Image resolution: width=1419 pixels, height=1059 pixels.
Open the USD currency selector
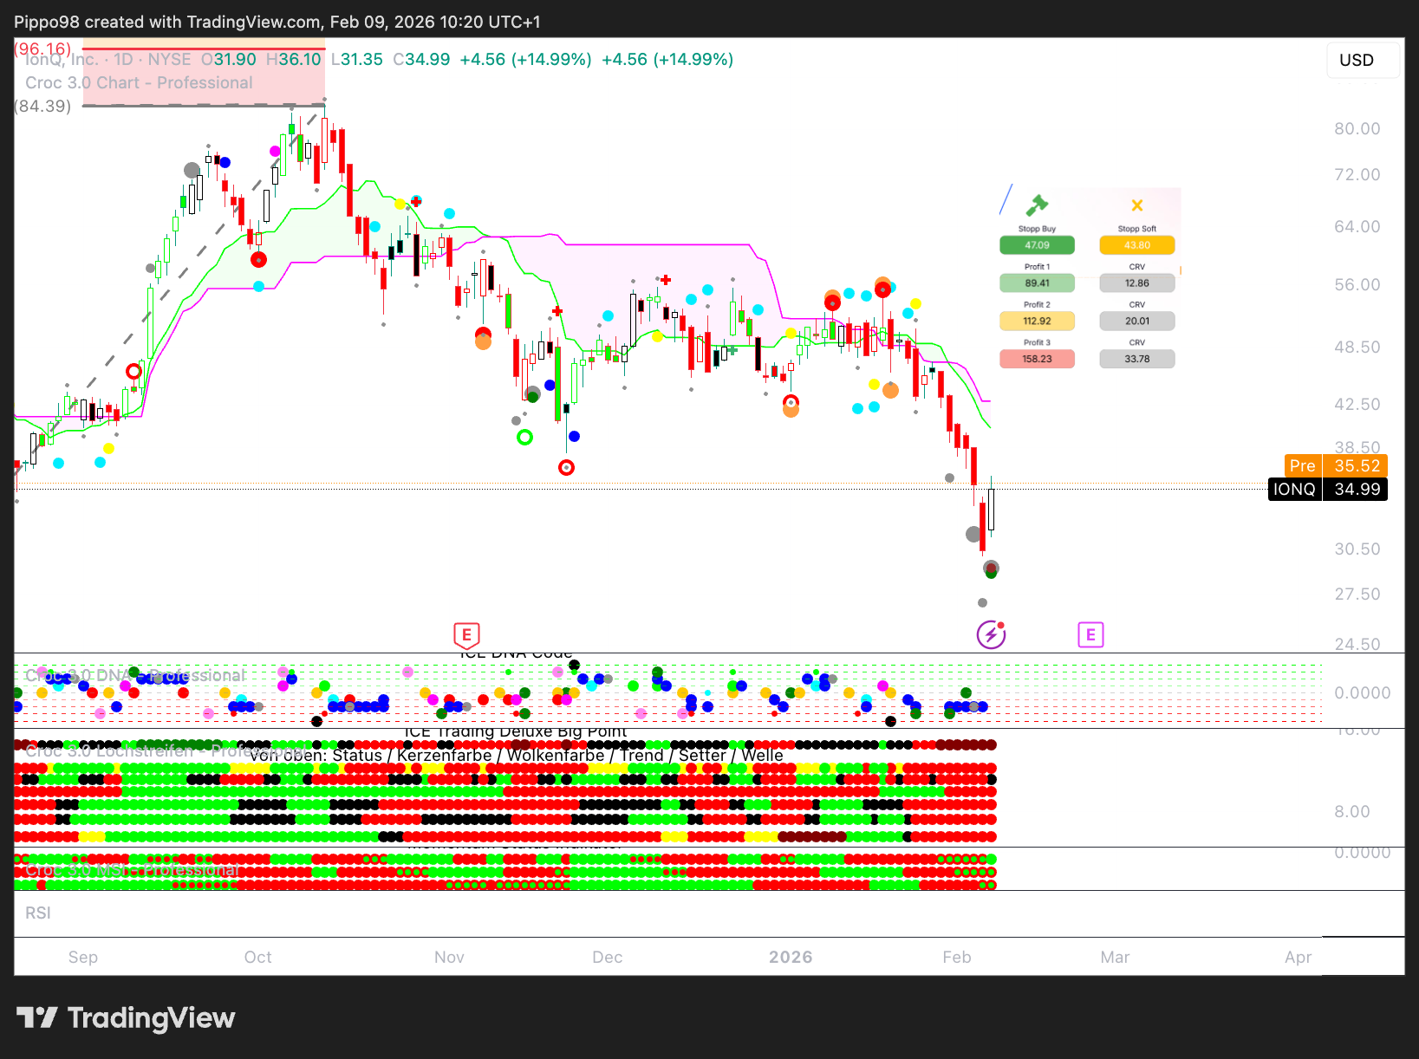point(1362,60)
